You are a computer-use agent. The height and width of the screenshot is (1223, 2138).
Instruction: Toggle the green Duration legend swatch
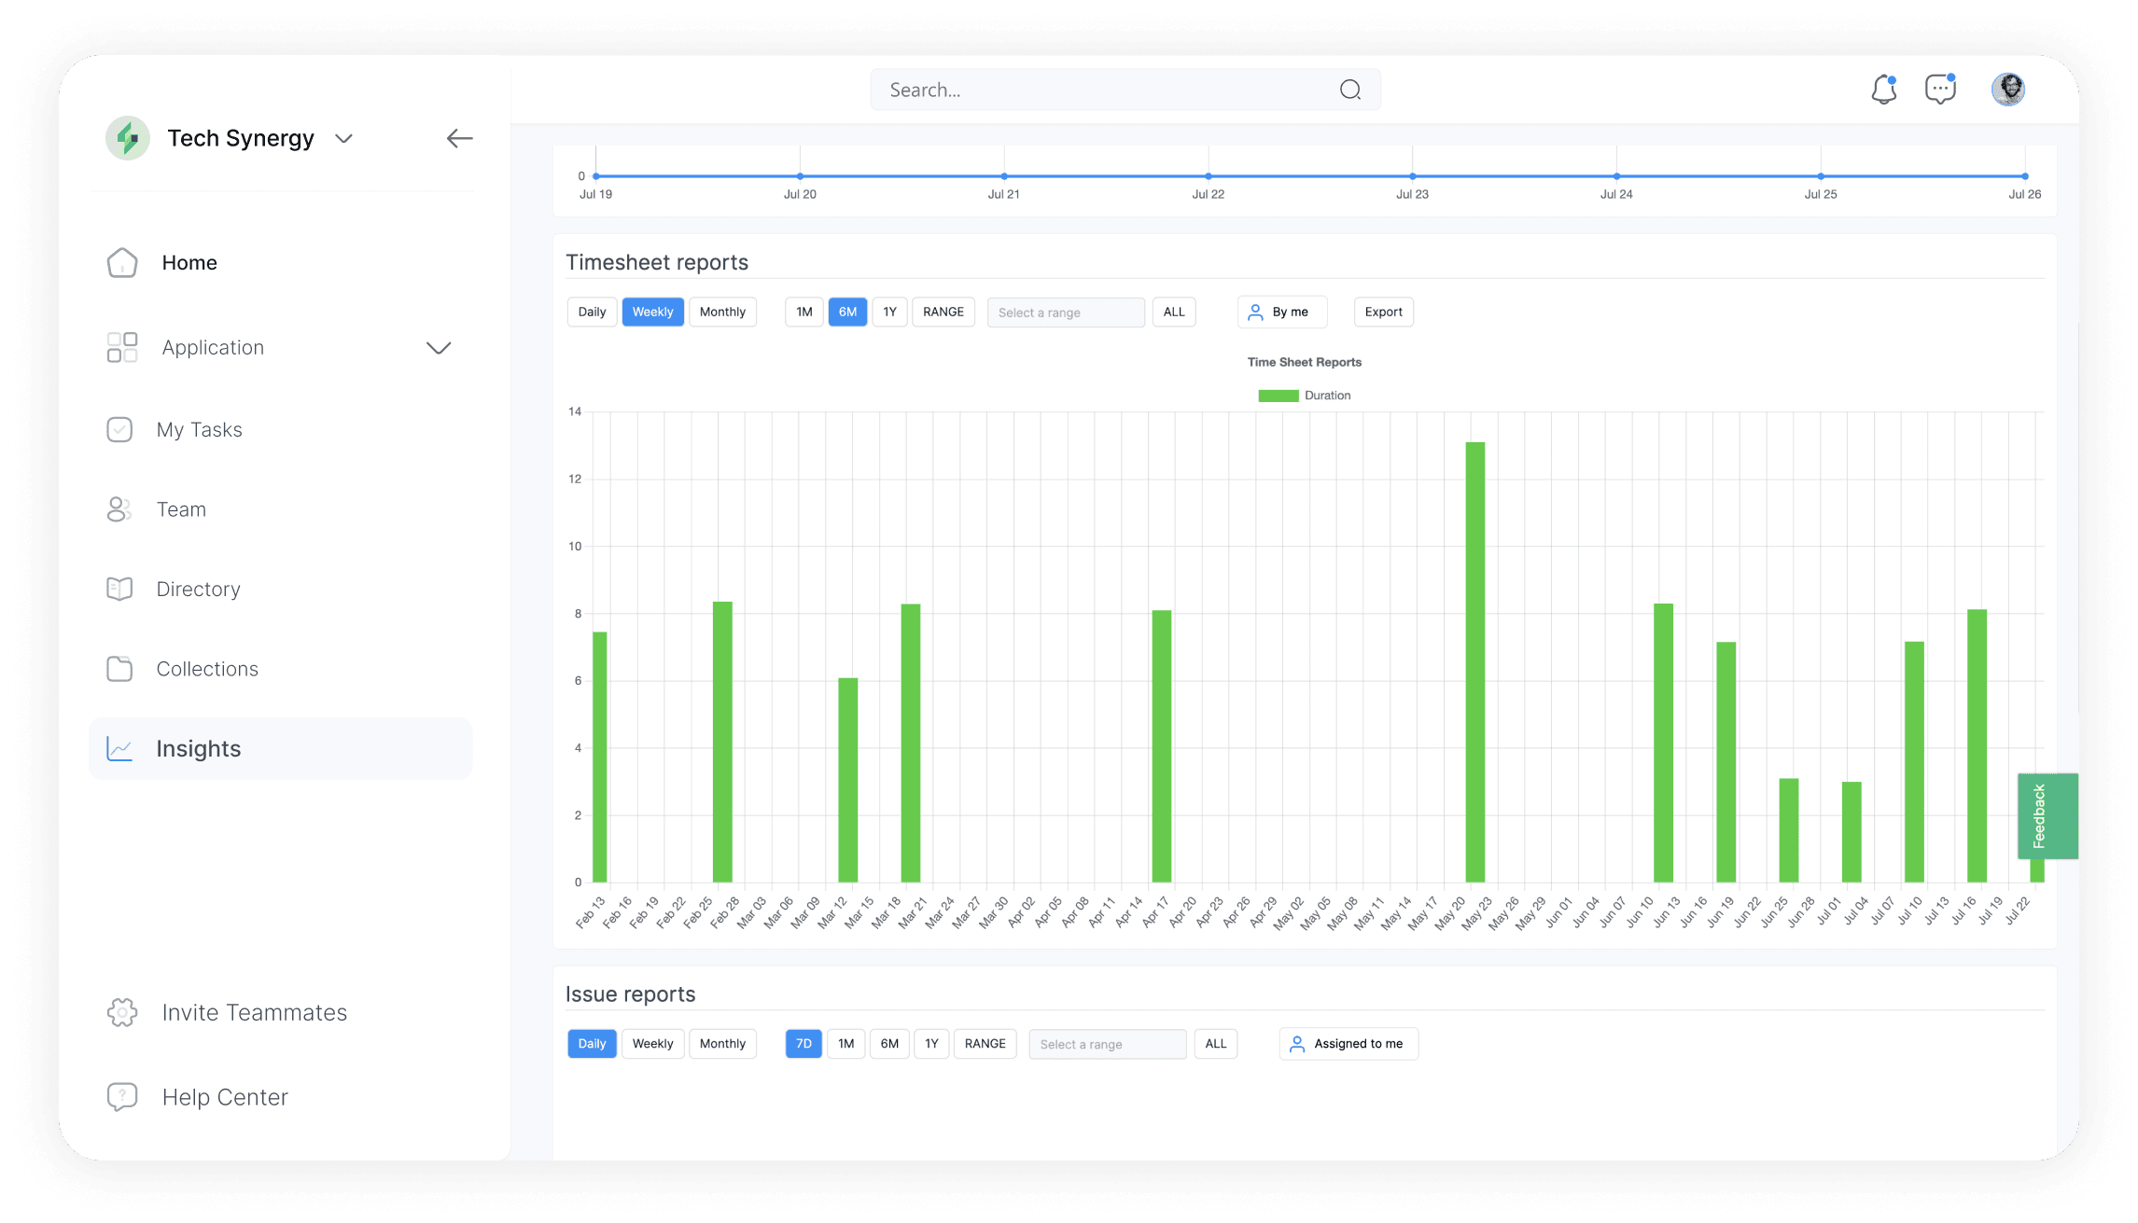coord(1278,396)
